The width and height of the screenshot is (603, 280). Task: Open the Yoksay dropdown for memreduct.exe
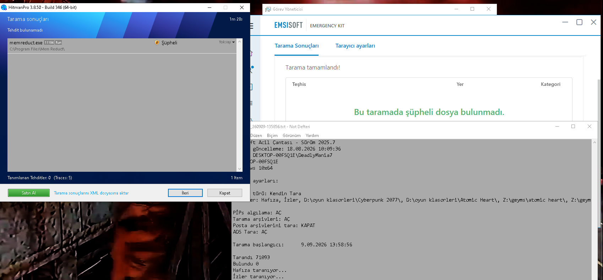[227, 42]
